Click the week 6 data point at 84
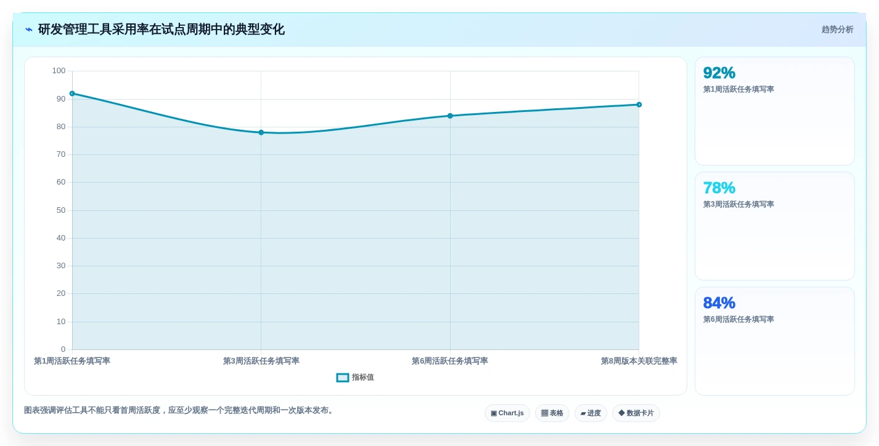 tap(450, 116)
